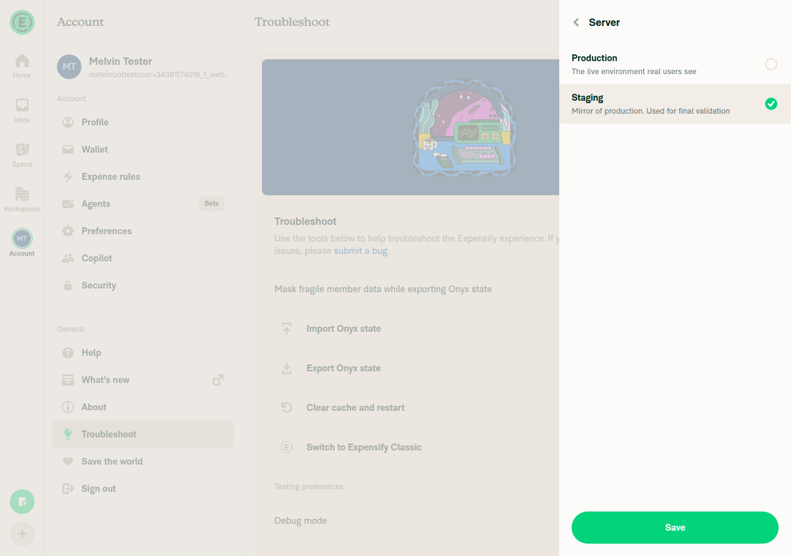The height and width of the screenshot is (556, 791).
Task: Click the plus button at the bottom left
Action: point(22,534)
